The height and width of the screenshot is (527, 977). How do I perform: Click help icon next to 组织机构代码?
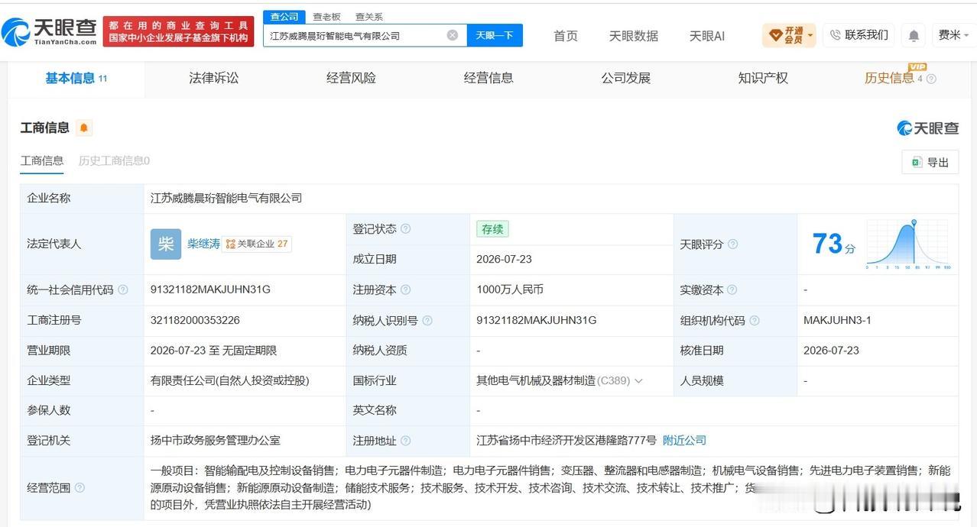pyautogui.click(x=755, y=321)
